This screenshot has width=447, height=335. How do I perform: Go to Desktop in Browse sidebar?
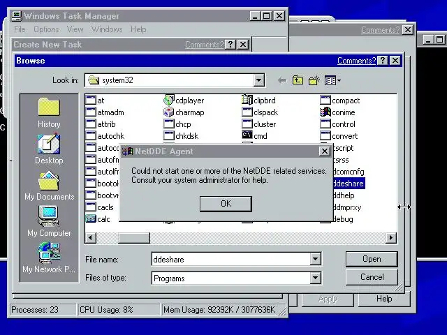(49, 149)
